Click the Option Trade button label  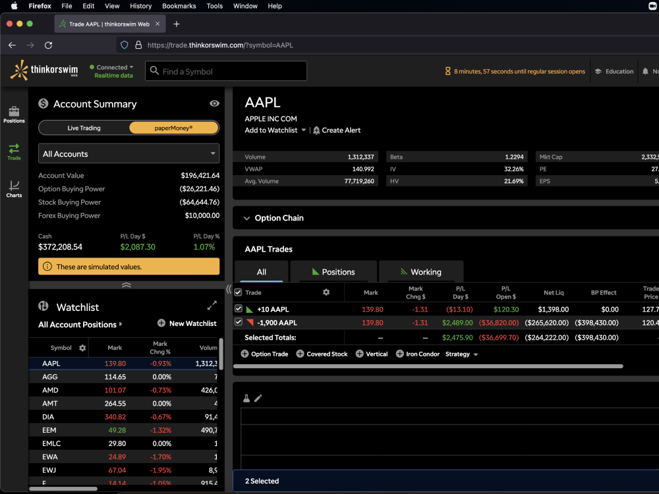pos(270,354)
